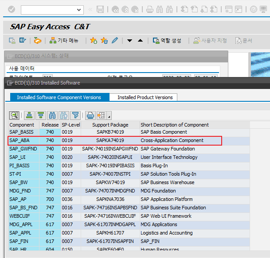Click the SAP_GWFND component cell
This screenshot has width=270, height=258.
[23, 149]
